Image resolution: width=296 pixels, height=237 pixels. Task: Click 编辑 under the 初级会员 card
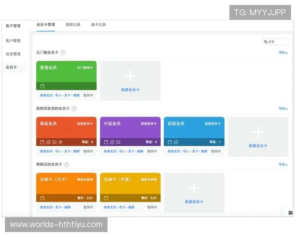[x=204, y=151]
